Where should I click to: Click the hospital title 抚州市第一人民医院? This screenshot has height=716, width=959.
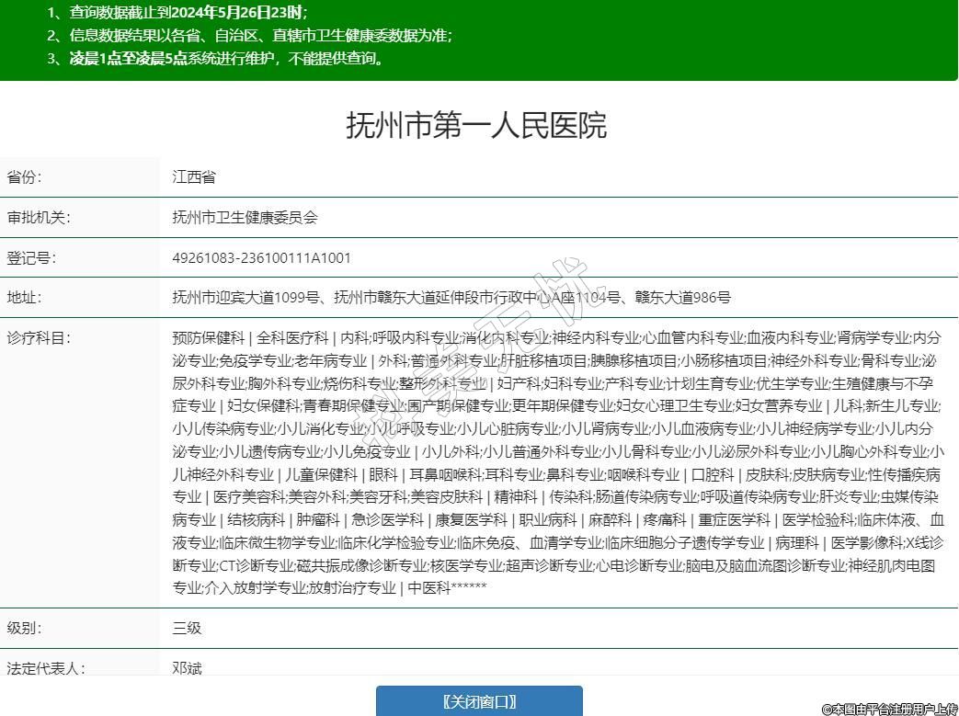pyautogui.click(x=476, y=125)
